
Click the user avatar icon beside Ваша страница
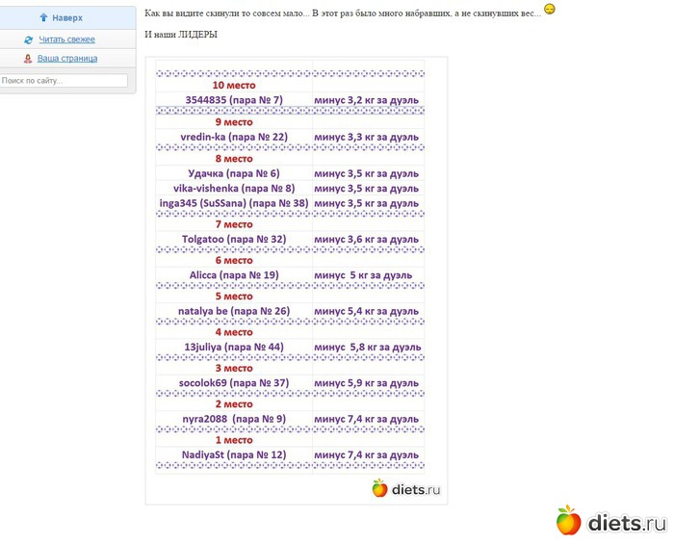28,59
